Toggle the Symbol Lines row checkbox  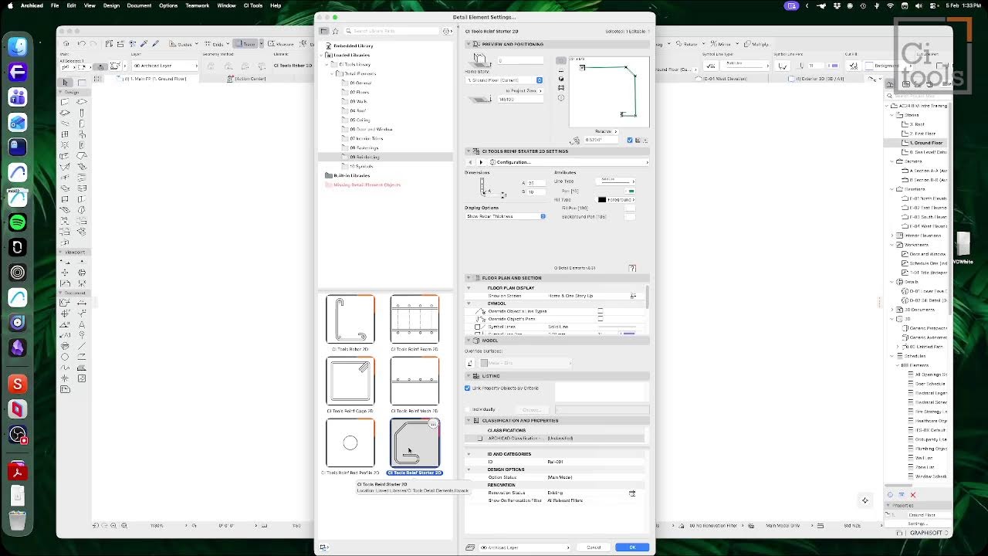point(478,327)
